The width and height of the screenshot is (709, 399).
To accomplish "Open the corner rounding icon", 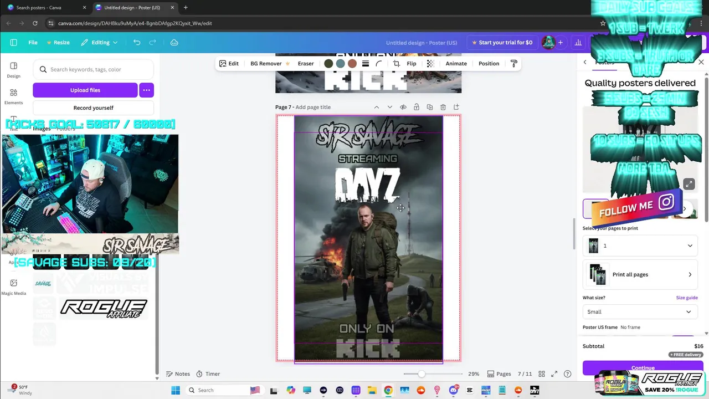I will tap(379, 64).
